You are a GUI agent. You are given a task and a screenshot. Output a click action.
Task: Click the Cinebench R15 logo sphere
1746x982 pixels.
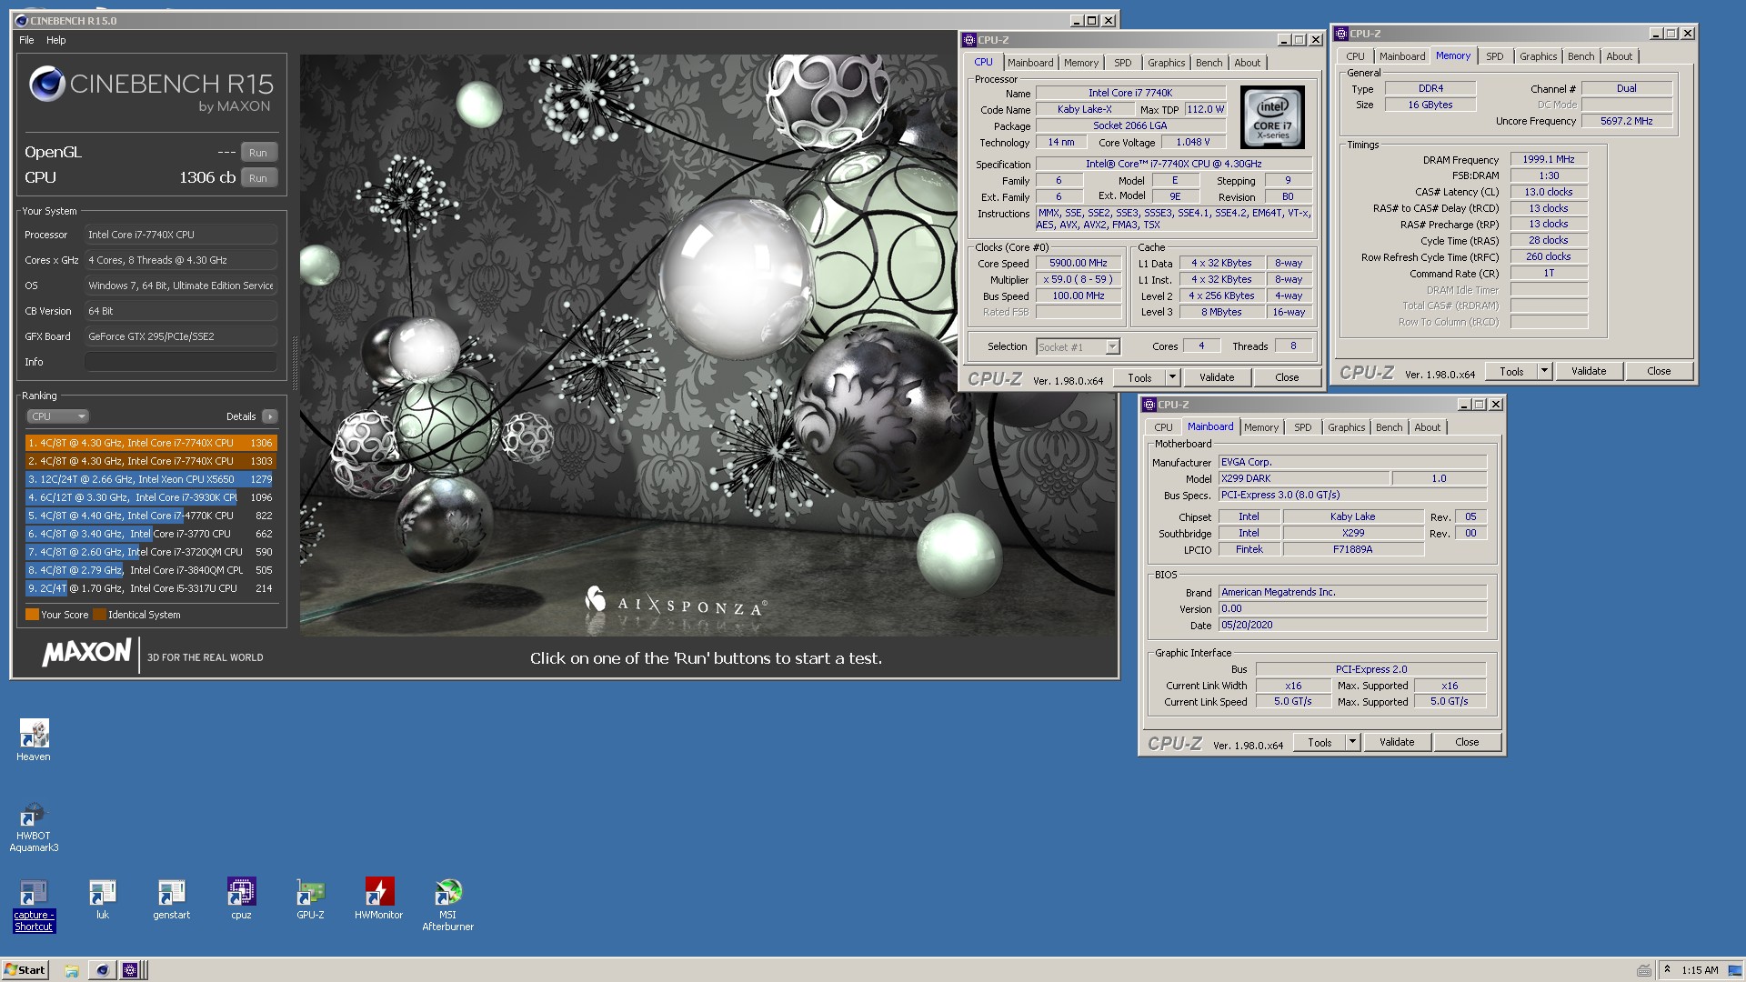tap(46, 85)
